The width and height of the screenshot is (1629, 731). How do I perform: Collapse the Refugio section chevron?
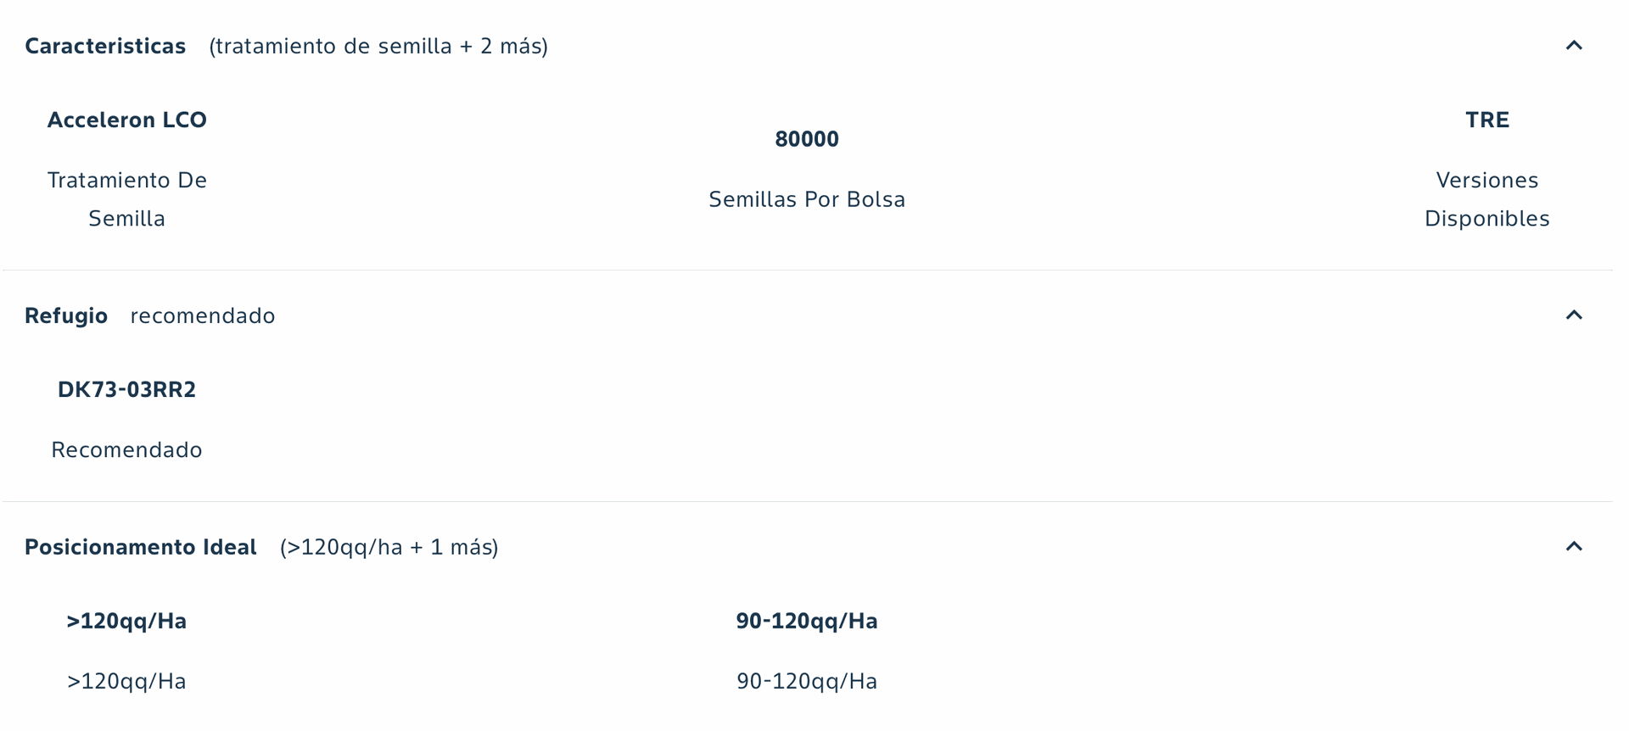coord(1574,315)
